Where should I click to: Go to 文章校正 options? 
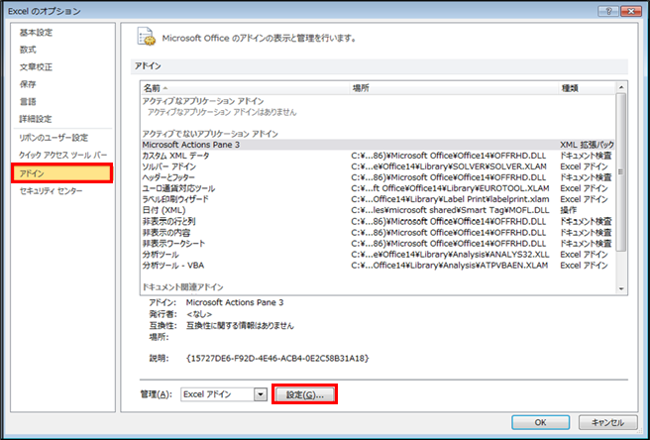[36, 67]
